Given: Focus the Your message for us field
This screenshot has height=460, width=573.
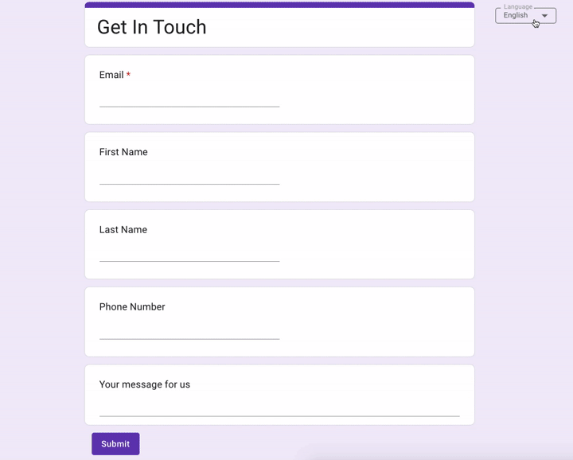Looking at the screenshot, I should 279,408.
